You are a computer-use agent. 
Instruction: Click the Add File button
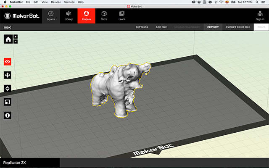(161, 27)
